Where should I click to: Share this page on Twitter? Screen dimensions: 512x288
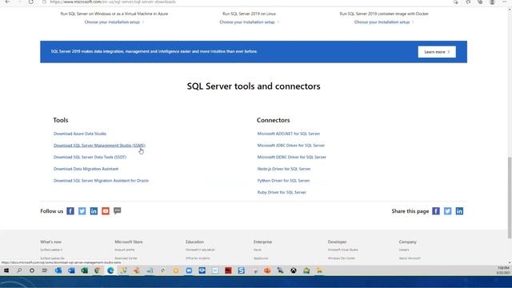pos(448,211)
